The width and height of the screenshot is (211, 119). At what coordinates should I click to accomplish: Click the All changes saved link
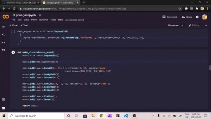[75, 20]
